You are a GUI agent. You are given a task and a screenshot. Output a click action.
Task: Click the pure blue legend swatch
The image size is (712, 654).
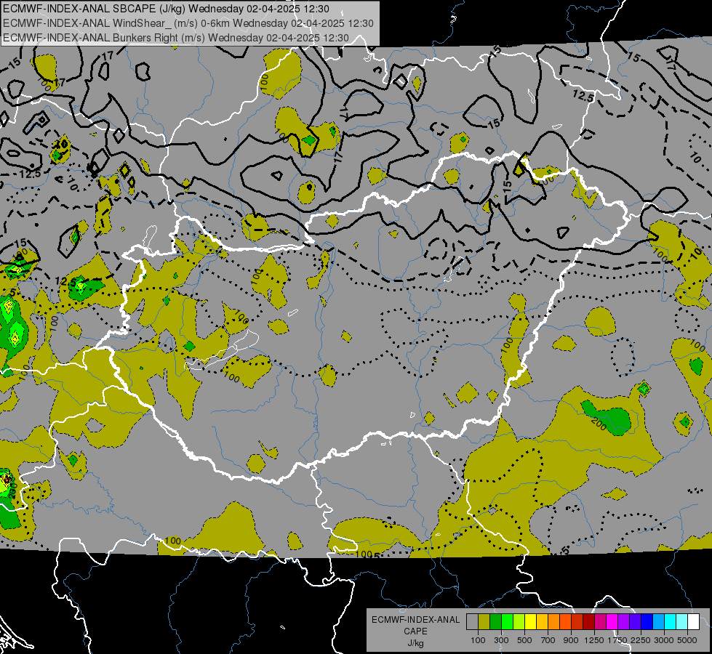click(647, 622)
